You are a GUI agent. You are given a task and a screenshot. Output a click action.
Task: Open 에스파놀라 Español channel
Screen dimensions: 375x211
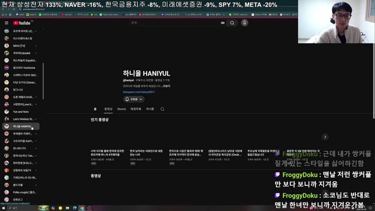[21, 60]
